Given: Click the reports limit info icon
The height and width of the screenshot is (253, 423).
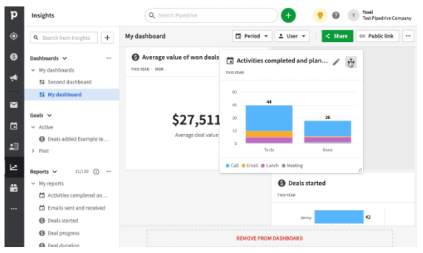Looking at the screenshot, I should [x=96, y=172].
